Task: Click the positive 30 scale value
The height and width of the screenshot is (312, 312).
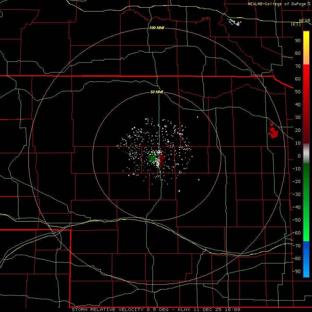Action: [298, 118]
